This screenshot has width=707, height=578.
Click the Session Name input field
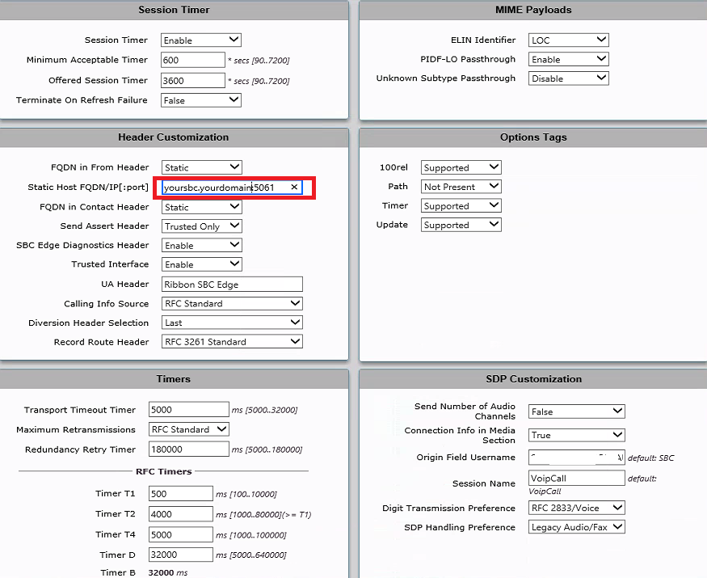coord(576,479)
